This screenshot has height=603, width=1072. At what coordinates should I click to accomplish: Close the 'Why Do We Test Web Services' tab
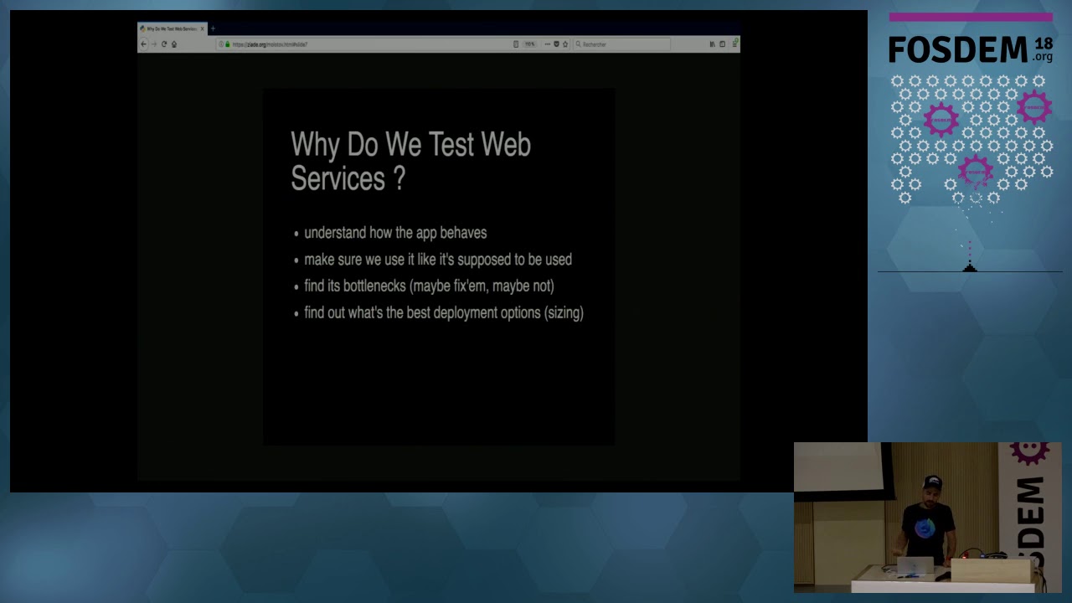pos(202,28)
